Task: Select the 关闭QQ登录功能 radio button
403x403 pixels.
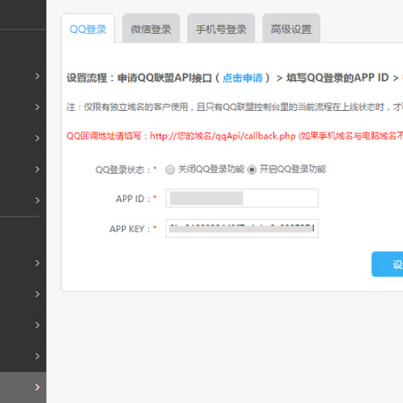Action: pyautogui.click(x=170, y=170)
